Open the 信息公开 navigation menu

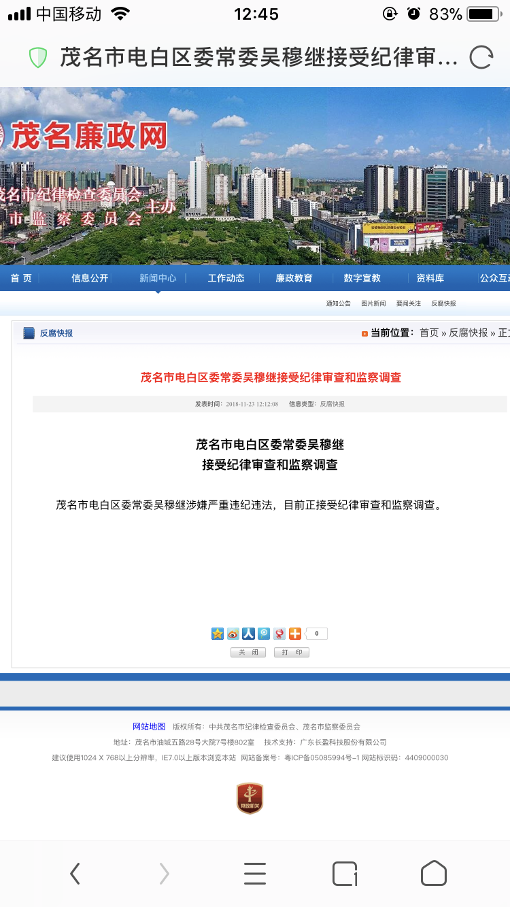pyautogui.click(x=90, y=278)
